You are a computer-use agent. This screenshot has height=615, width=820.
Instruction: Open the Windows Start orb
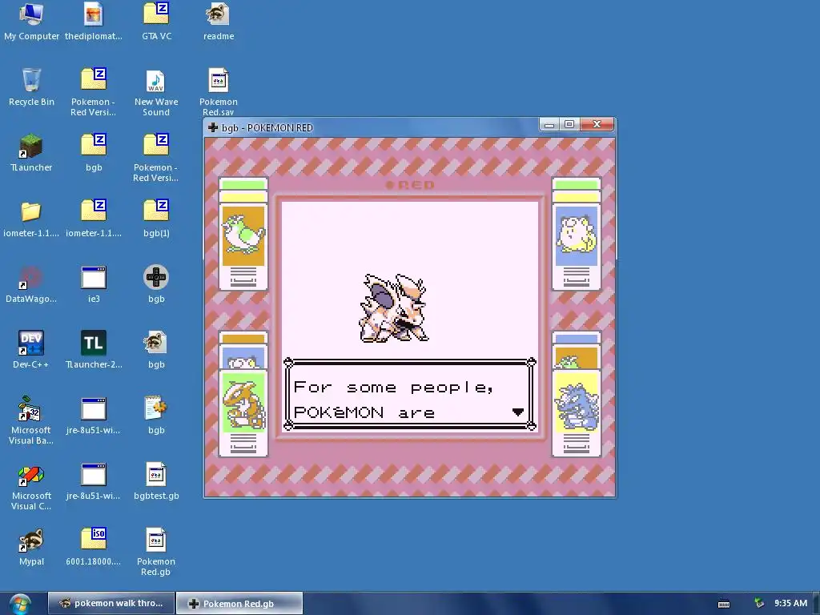20,604
